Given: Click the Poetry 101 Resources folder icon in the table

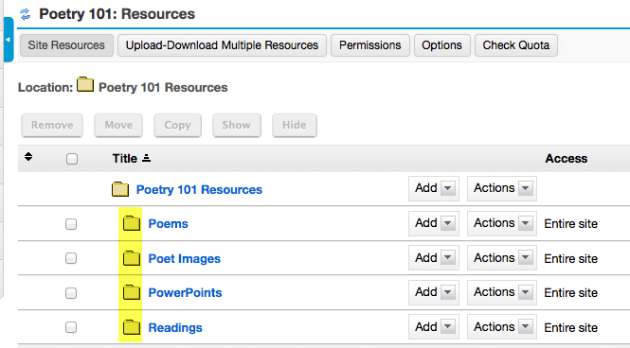Looking at the screenshot, I should pyautogui.click(x=120, y=189).
